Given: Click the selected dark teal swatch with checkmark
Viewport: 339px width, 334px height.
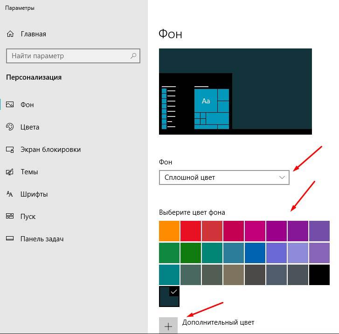Looking at the screenshot, I should point(169,296).
